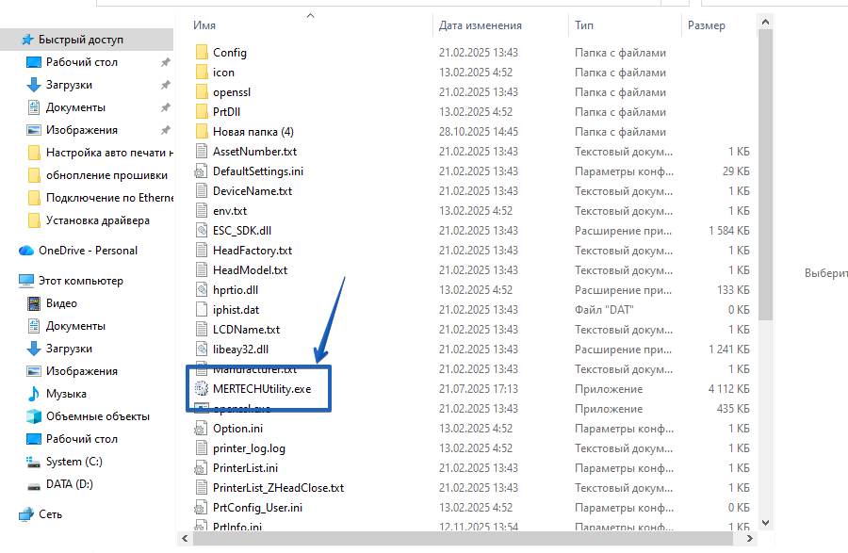Viewport: 848px width, 553px height.
Task: Click the Музыка music folder icon
Action: 34,394
